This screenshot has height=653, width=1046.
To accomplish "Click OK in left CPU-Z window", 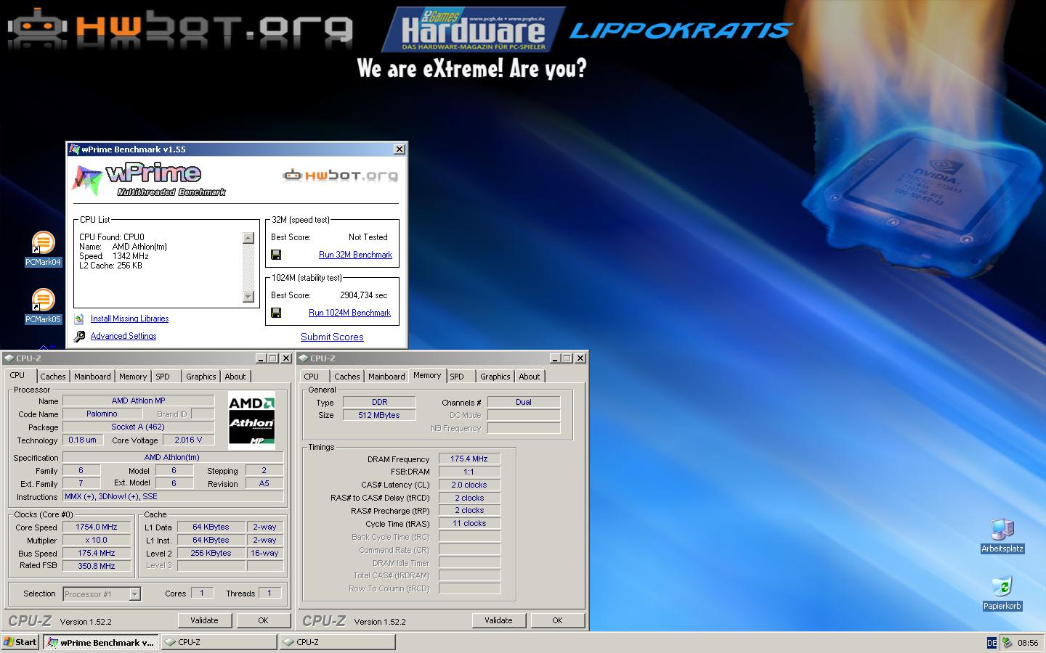I will [x=263, y=620].
